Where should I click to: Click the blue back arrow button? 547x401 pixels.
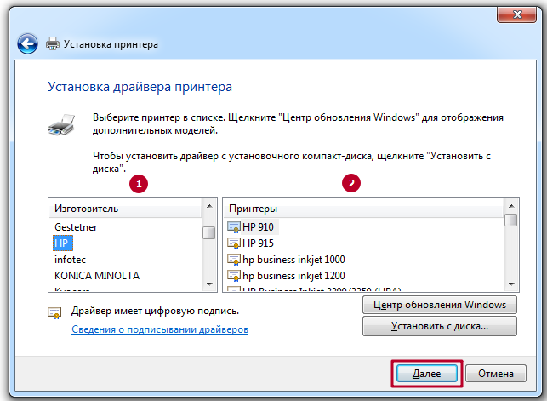pos(27,44)
